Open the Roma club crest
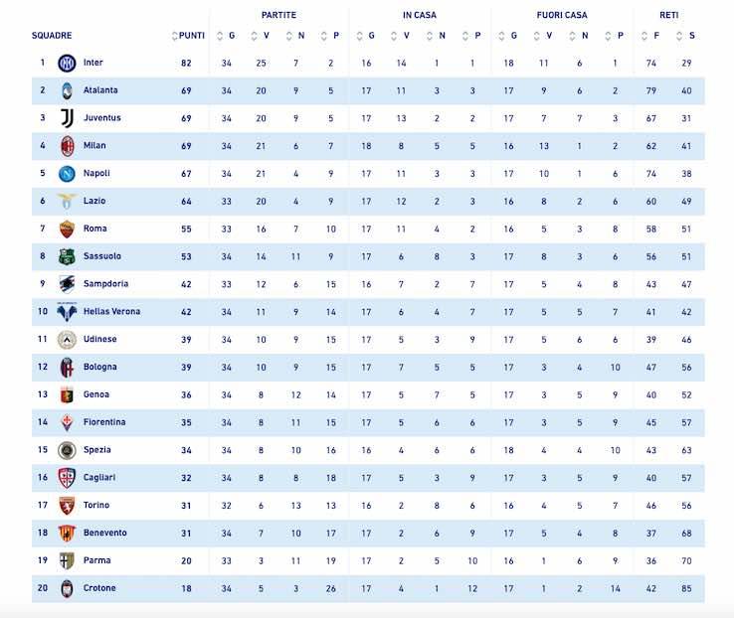Image resolution: width=734 pixels, height=618 pixels. [67, 229]
